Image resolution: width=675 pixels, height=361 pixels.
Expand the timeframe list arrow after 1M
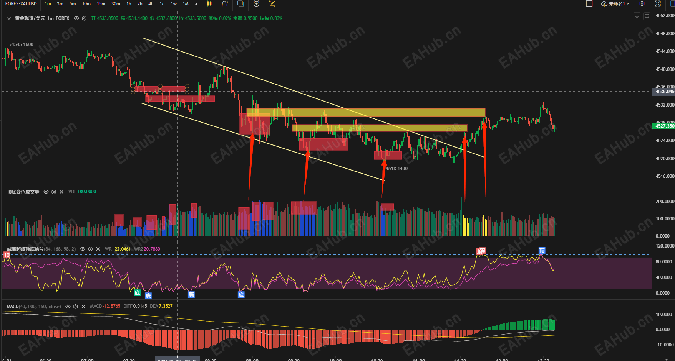pyautogui.click(x=196, y=4)
